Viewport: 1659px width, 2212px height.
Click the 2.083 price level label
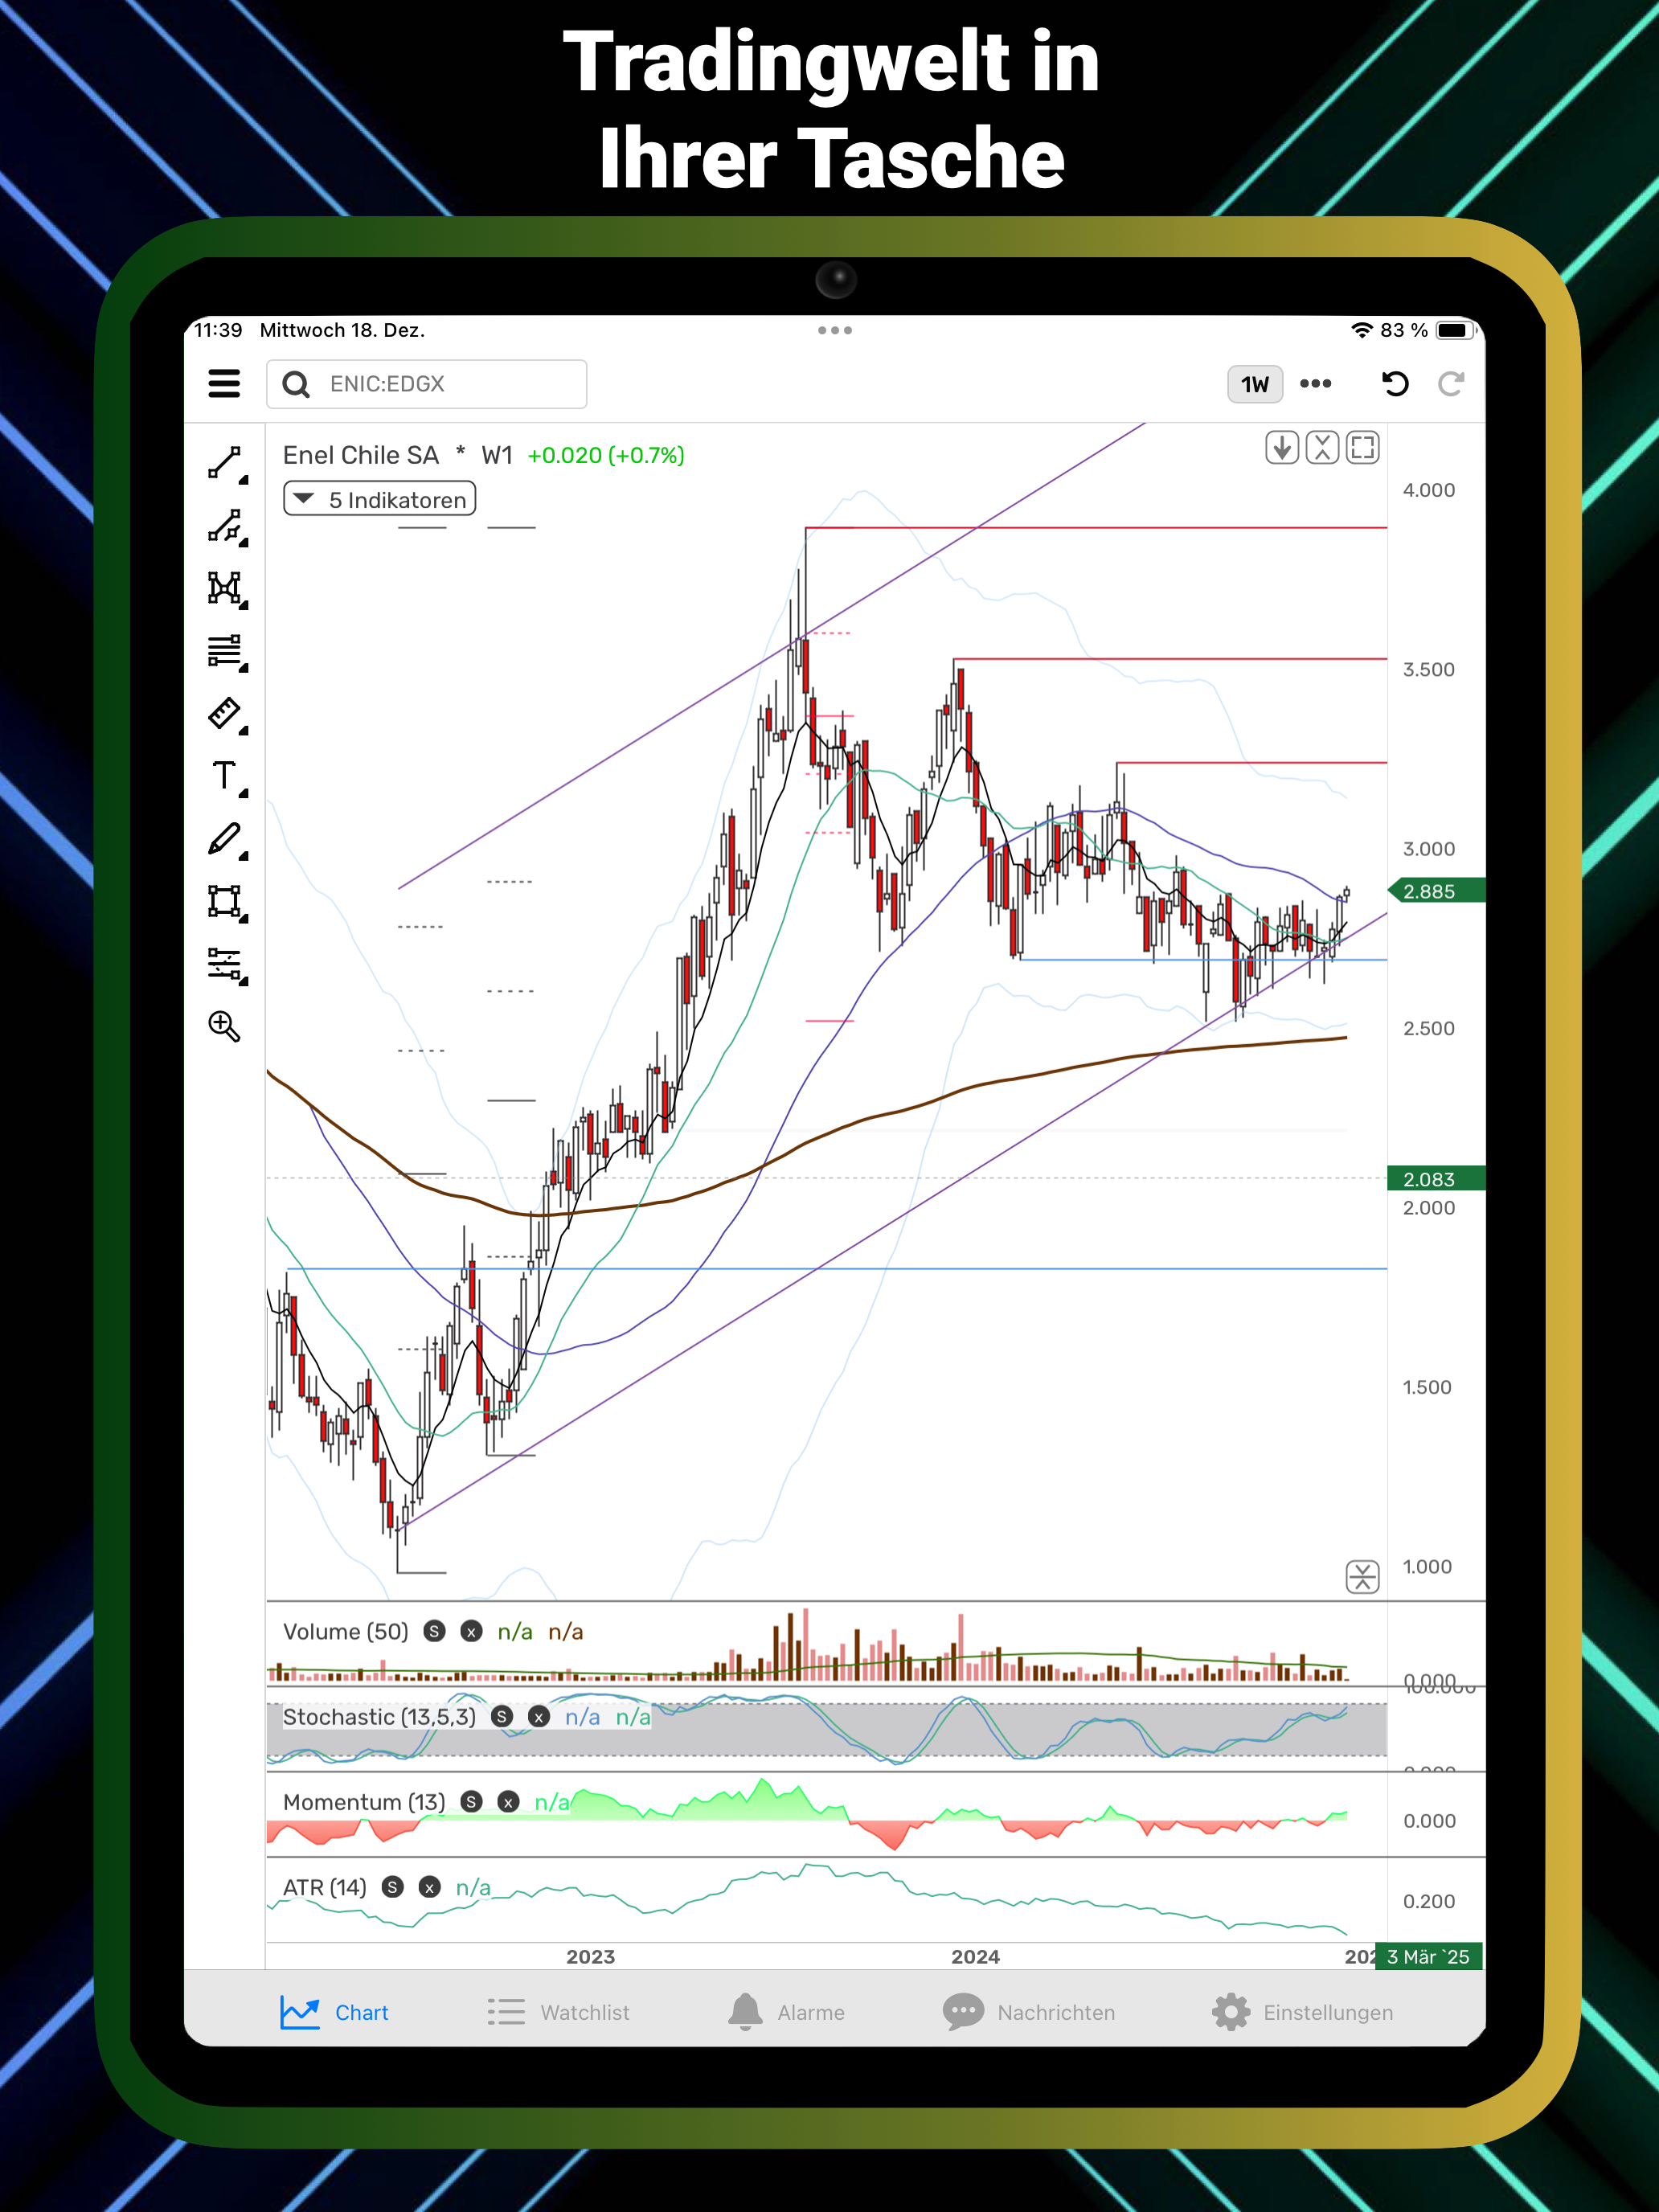tap(1436, 1179)
